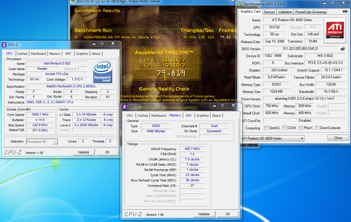This screenshot has width=351, height=222.
Task: Open the About tab in the CPU-Z CPU window
Action: tap(96, 54)
